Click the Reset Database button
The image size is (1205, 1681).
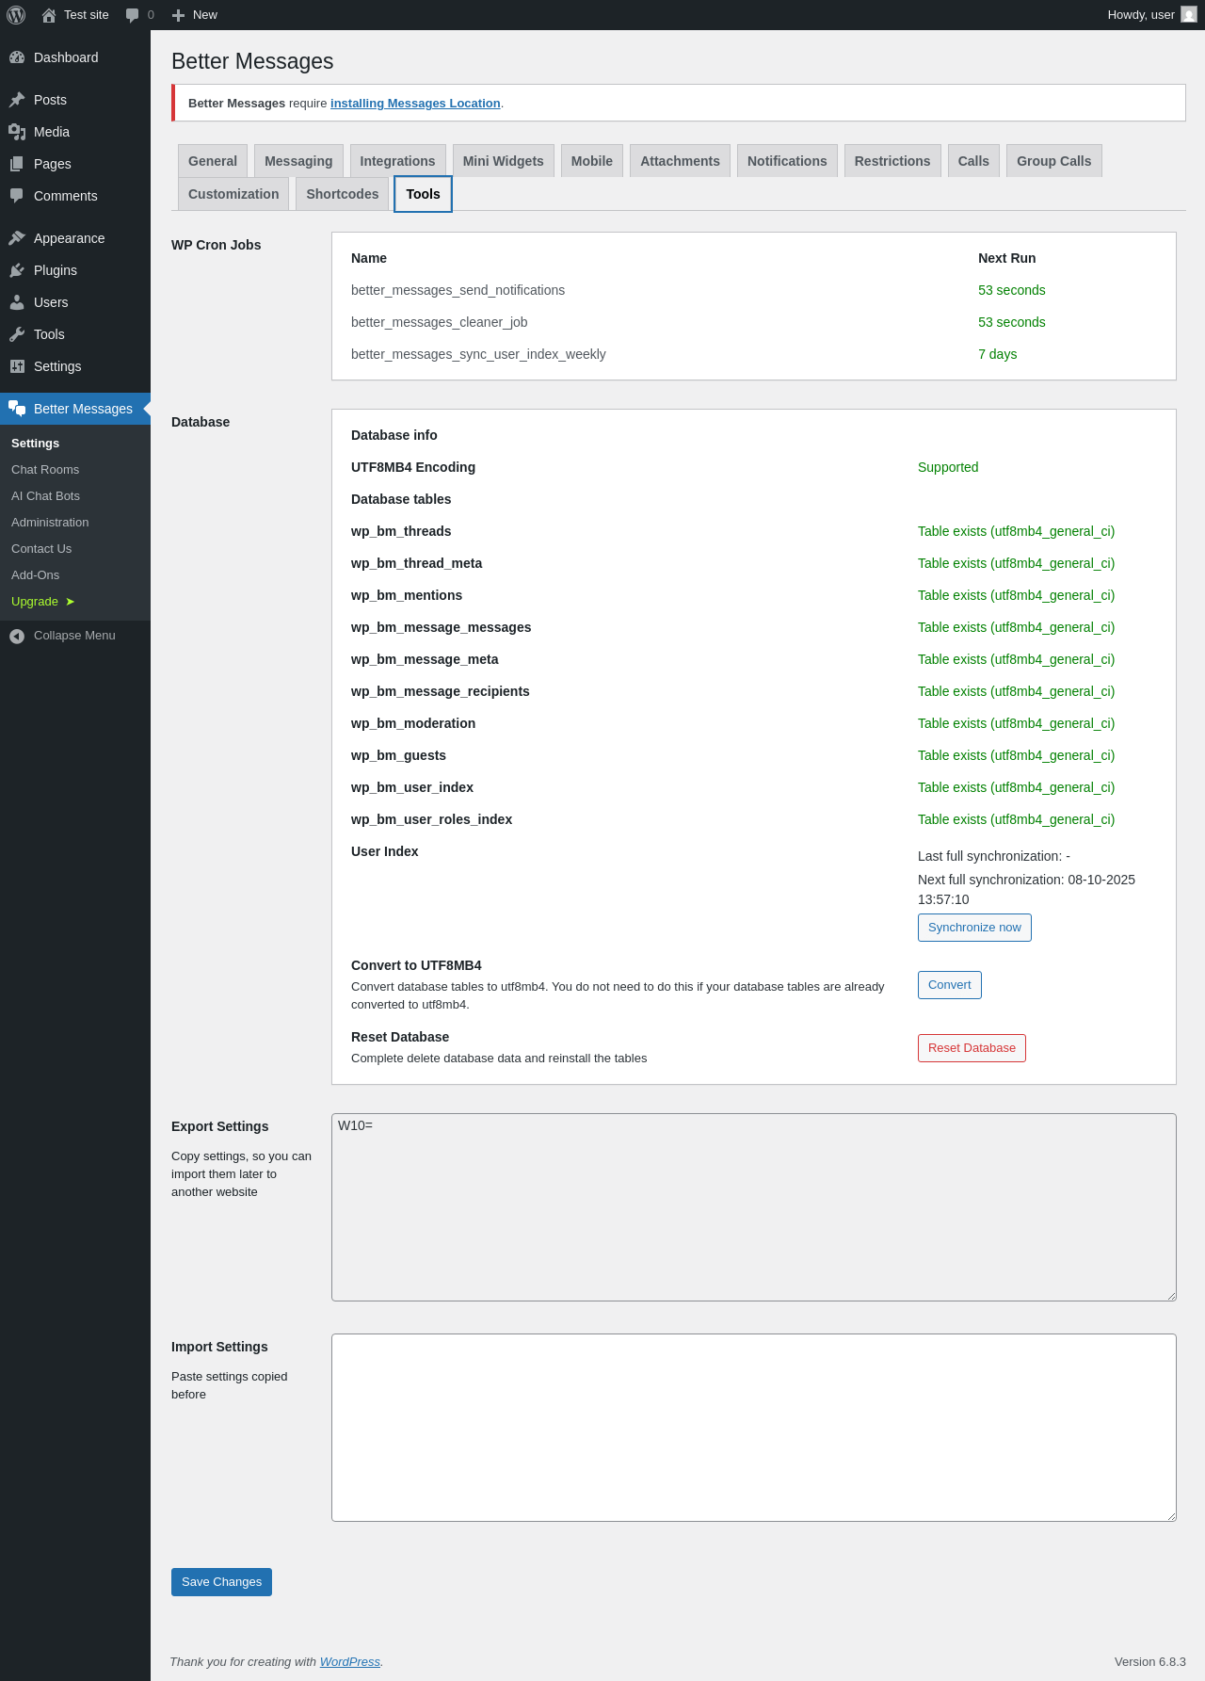coord(972,1048)
